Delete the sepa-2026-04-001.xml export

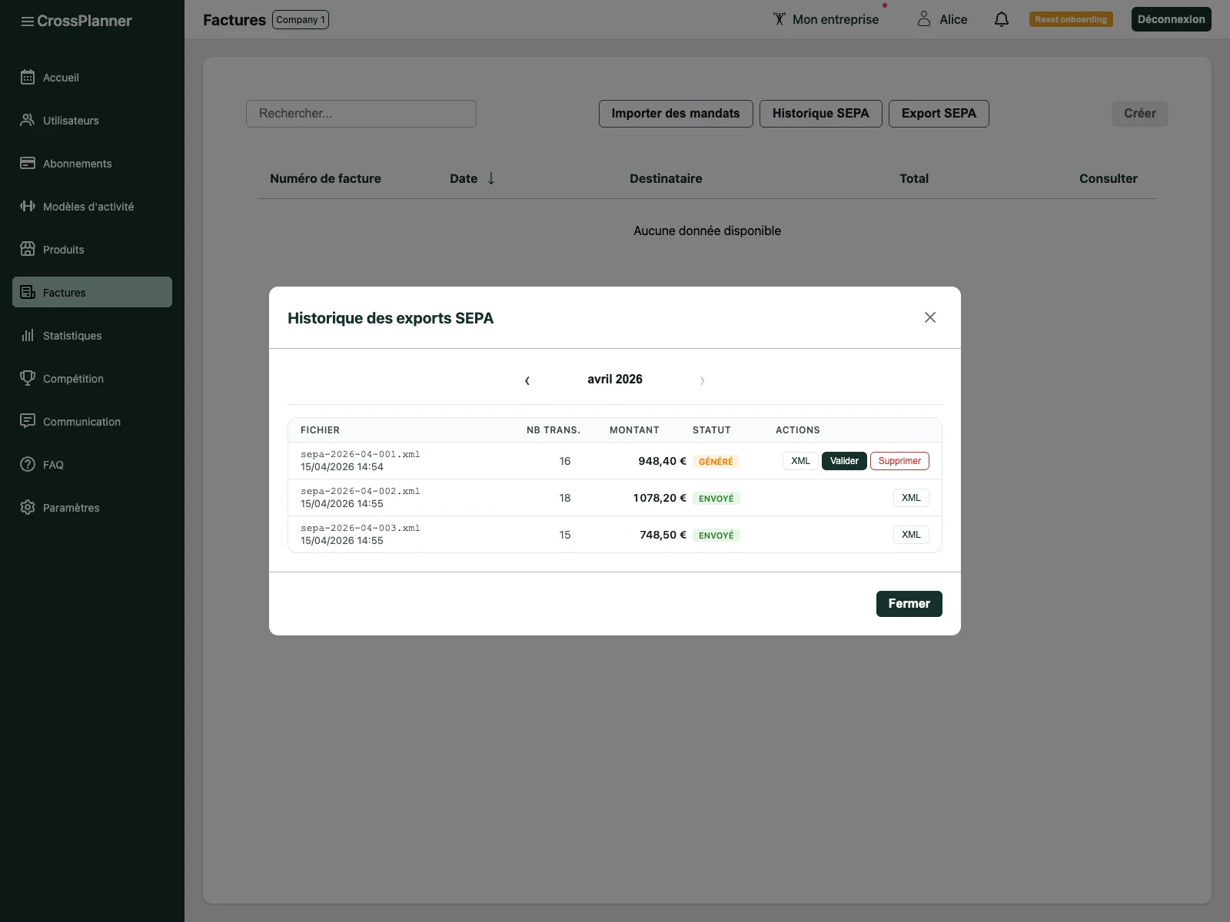pyautogui.click(x=899, y=461)
